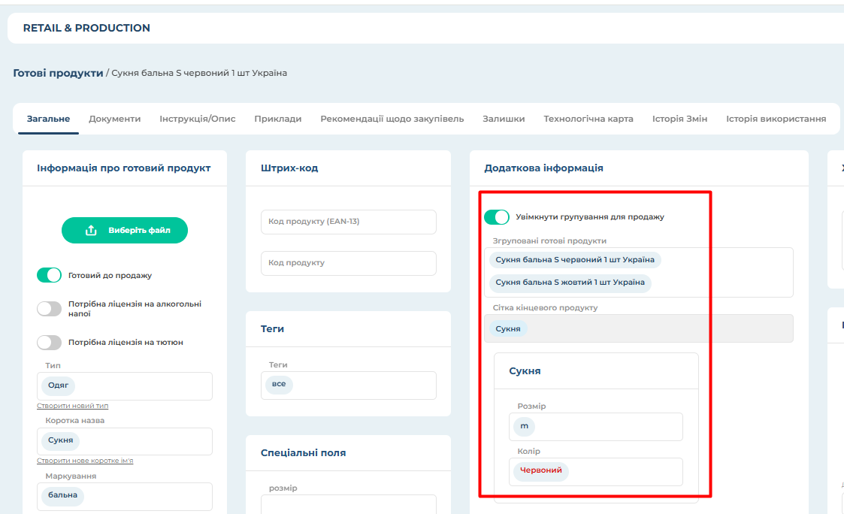The height and width of the screenshot is (514, 844).
Task: Expand the Розмір dropdown in Сукня card
Action: pyautogui.click(x=595, y=426)
